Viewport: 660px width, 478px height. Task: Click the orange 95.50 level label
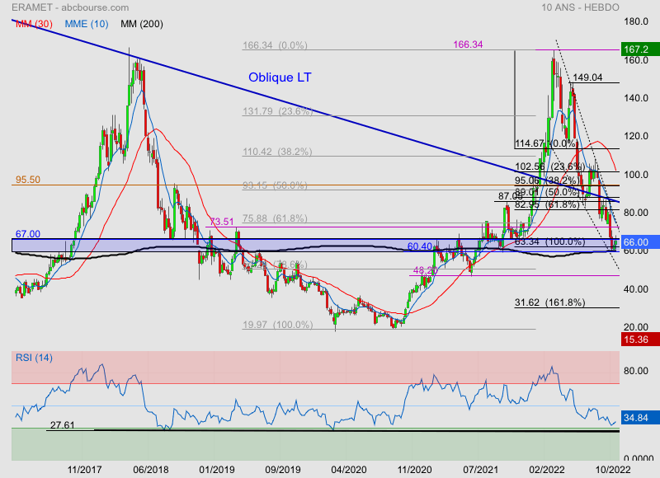pyautogui.click(x=28, y=180)
